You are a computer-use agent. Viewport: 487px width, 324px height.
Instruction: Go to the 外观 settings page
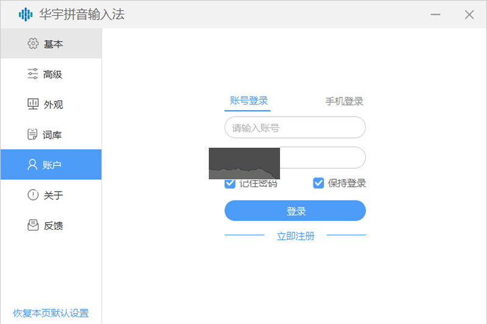[51, 104]
